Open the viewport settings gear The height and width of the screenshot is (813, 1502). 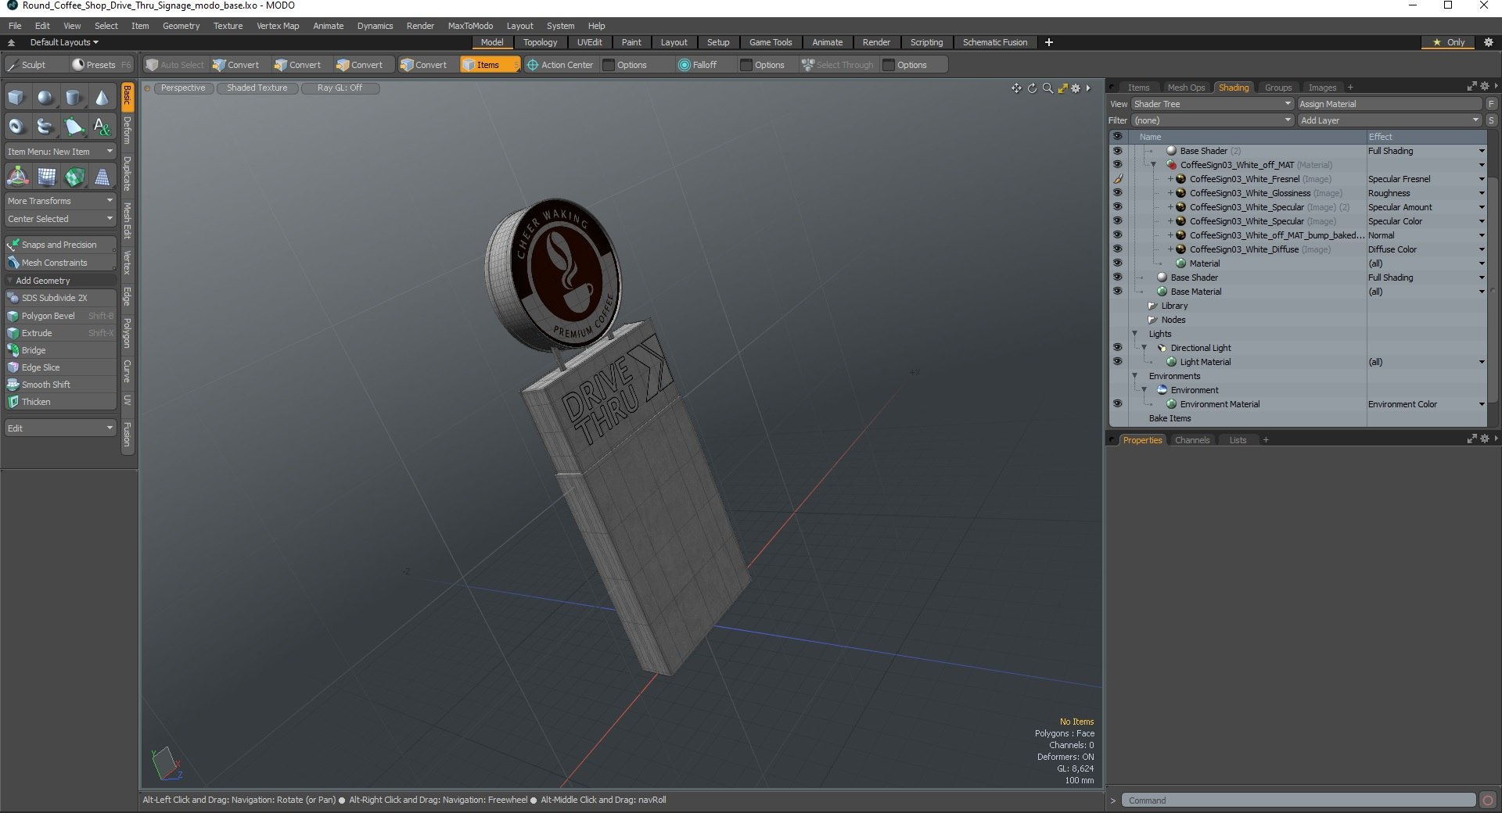(x=1076, y=88)
